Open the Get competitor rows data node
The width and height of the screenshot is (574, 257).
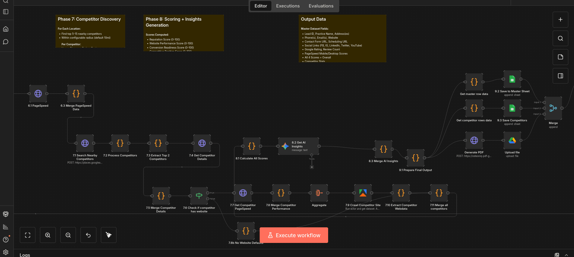(x=474, y=108)
